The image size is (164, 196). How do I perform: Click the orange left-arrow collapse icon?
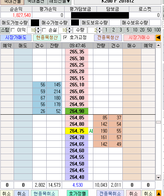[x=158, y=38]
